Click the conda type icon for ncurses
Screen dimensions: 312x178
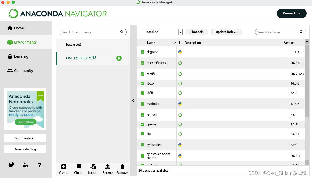[x=180, y=115]
